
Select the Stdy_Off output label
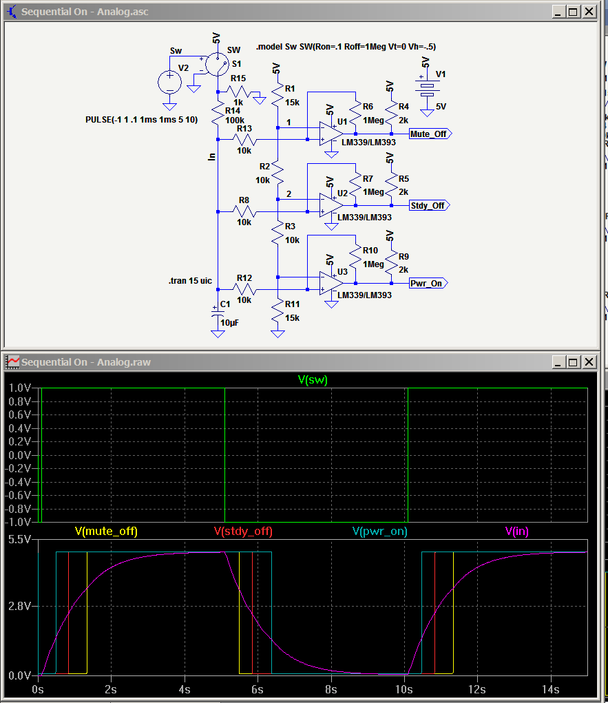pyautogui.click(x=429, y=206)
